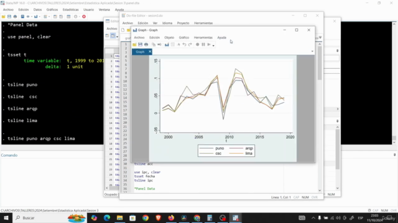Open Estadísticas menu in Stata main window
The height and width of the screenshot is (223, 398).
tap(70, 10)
